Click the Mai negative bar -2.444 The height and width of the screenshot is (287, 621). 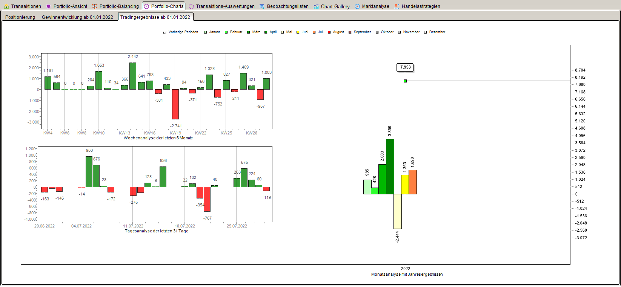coord(398,211)
